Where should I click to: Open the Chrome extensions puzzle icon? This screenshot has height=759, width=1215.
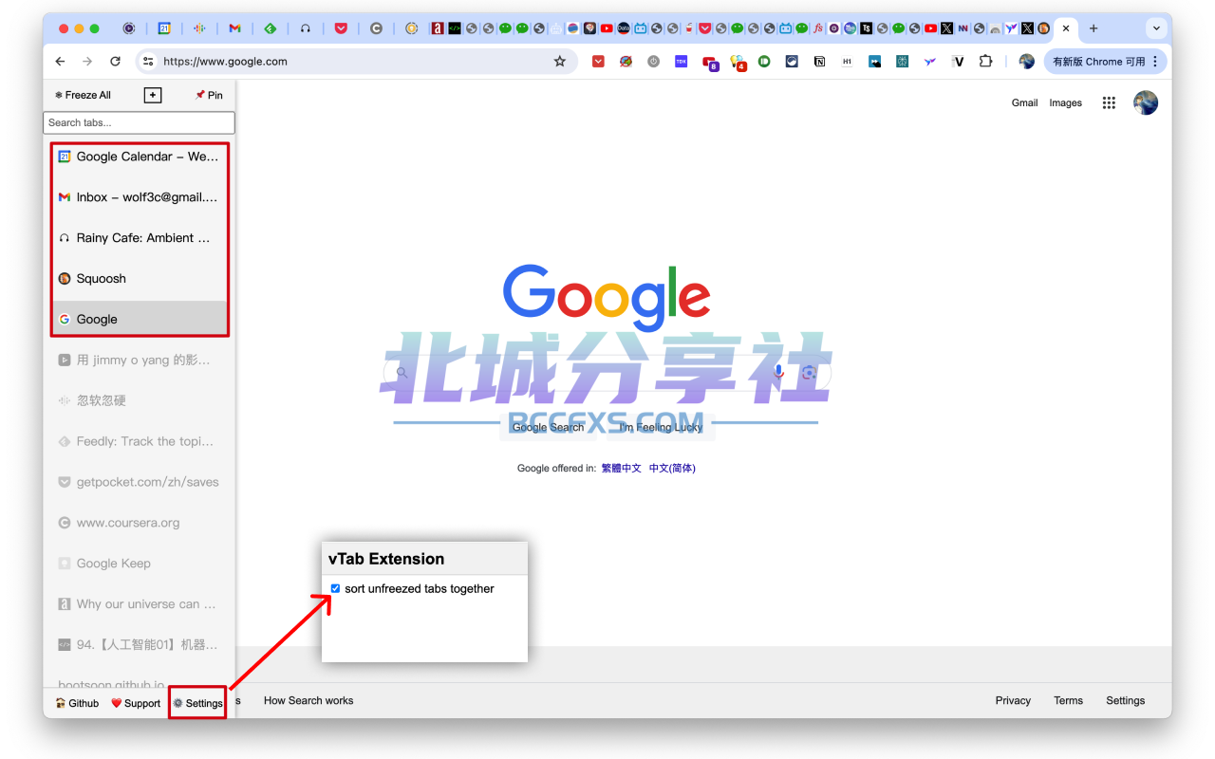(986, 62)
